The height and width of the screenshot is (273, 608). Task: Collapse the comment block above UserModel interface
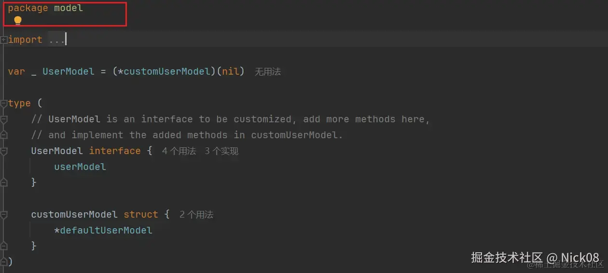pyautogui.click(x=4, y=119)
